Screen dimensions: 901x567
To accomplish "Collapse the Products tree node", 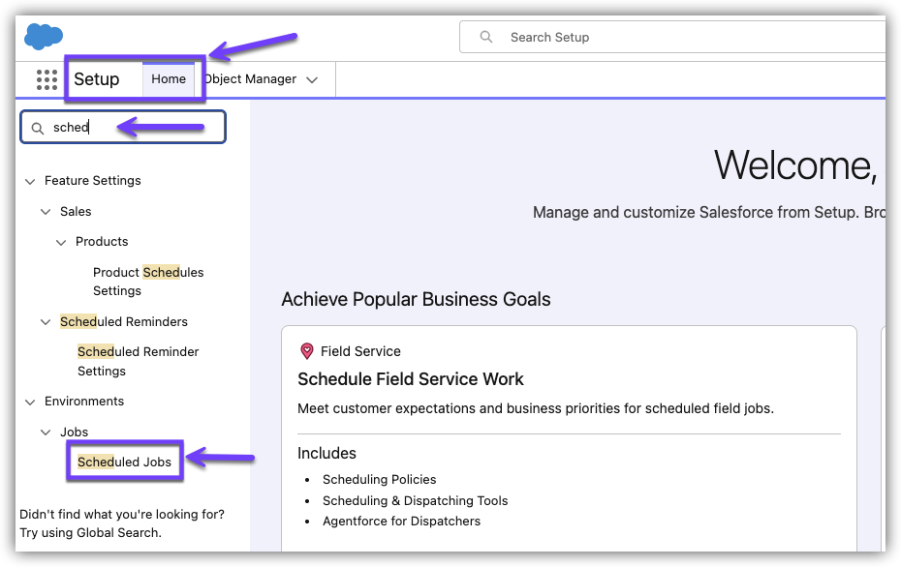I will click(61, 242).
